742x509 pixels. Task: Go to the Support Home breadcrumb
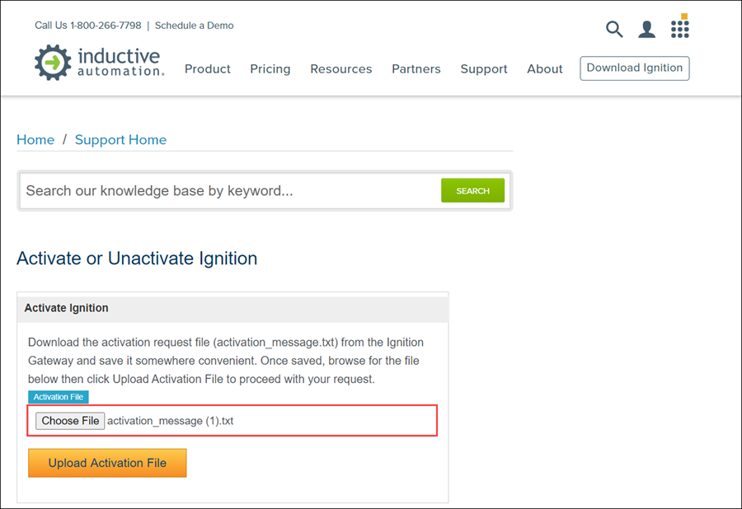pos(120,140)
